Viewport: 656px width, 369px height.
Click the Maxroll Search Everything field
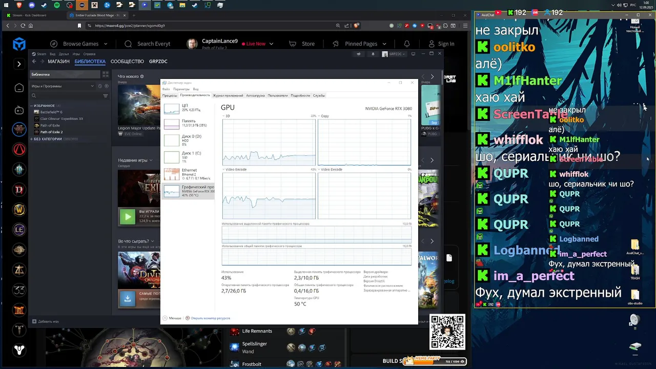pos(148,44)
